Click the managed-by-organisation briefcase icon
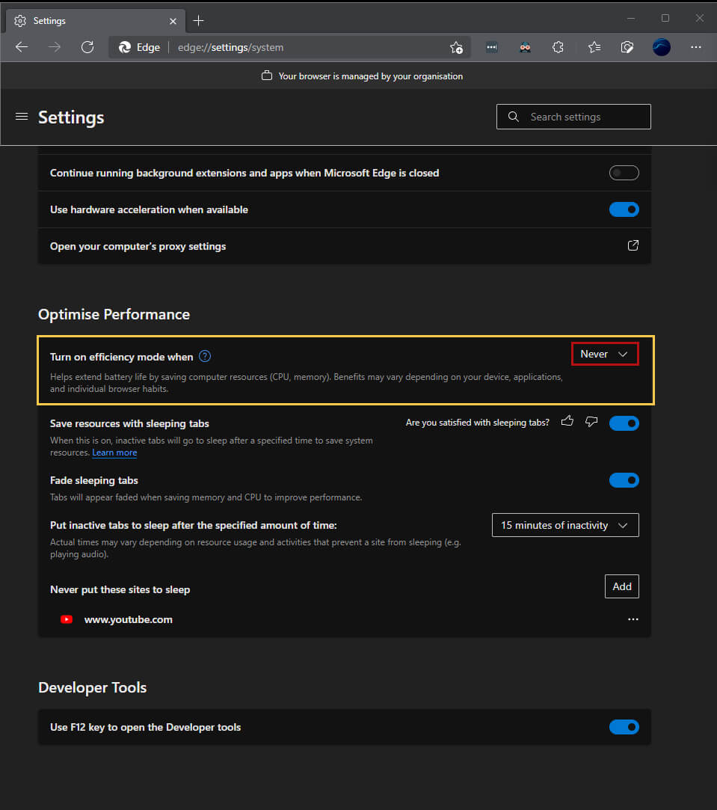This screenshot has width=717, height=810. tap(267, 76)
